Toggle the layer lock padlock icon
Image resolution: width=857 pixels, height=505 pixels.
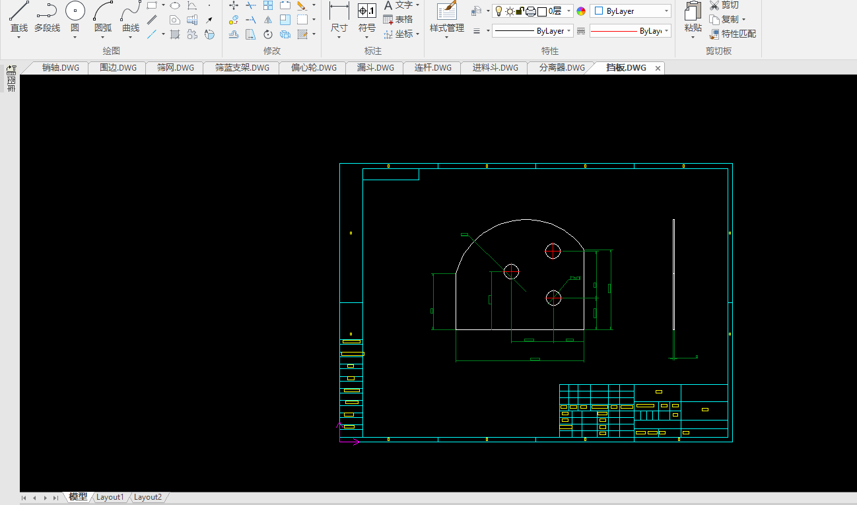click(520, 11)
